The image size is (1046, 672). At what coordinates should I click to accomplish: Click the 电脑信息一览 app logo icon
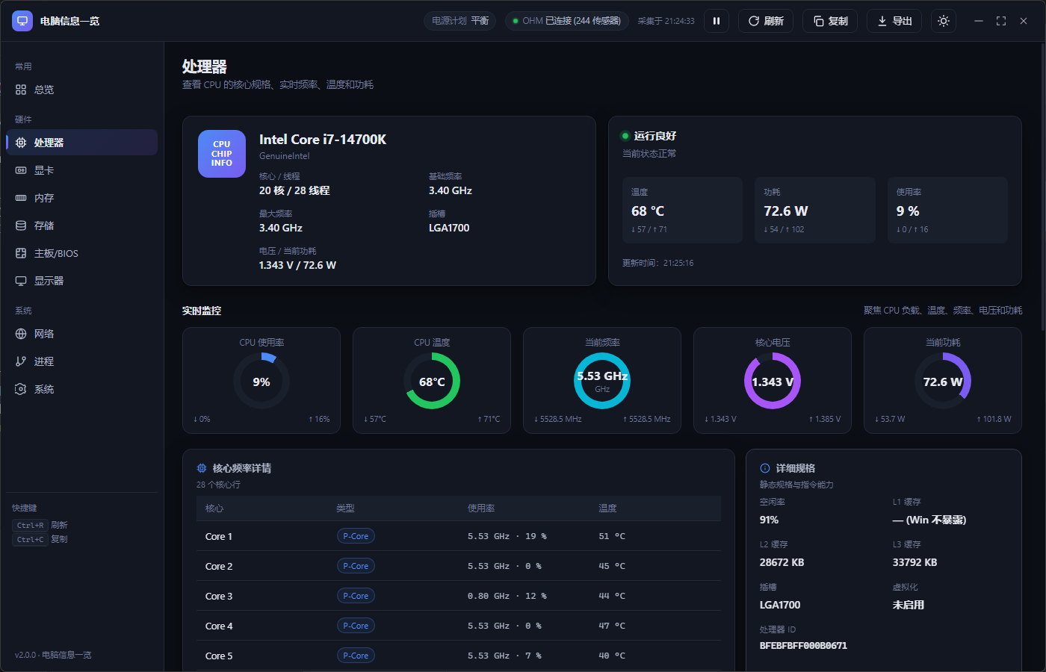[x=22, y=21]
